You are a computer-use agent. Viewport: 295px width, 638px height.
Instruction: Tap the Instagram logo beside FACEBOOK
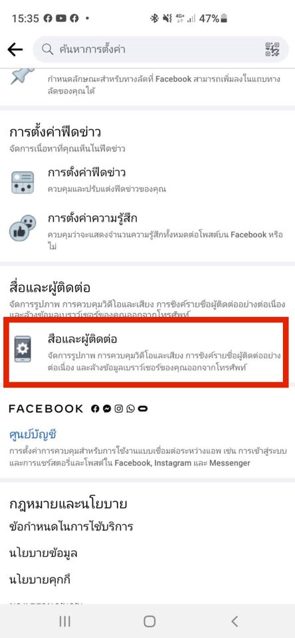[x=118, y=409]
